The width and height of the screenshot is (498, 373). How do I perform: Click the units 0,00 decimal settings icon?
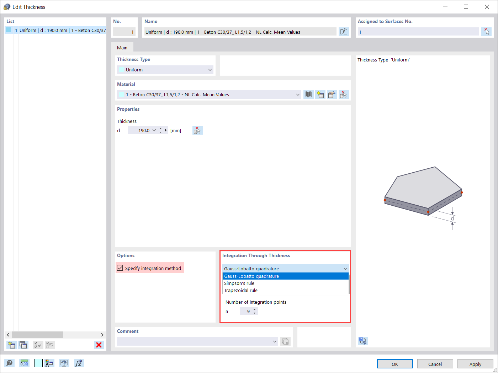[24, 363]
